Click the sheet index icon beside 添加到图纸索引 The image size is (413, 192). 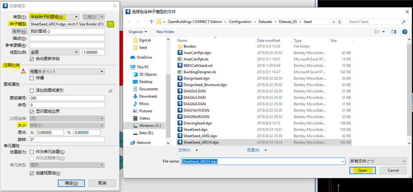click(x=111, y=91)
